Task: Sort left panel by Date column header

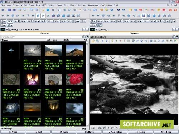Action: (x=73, y=40)
